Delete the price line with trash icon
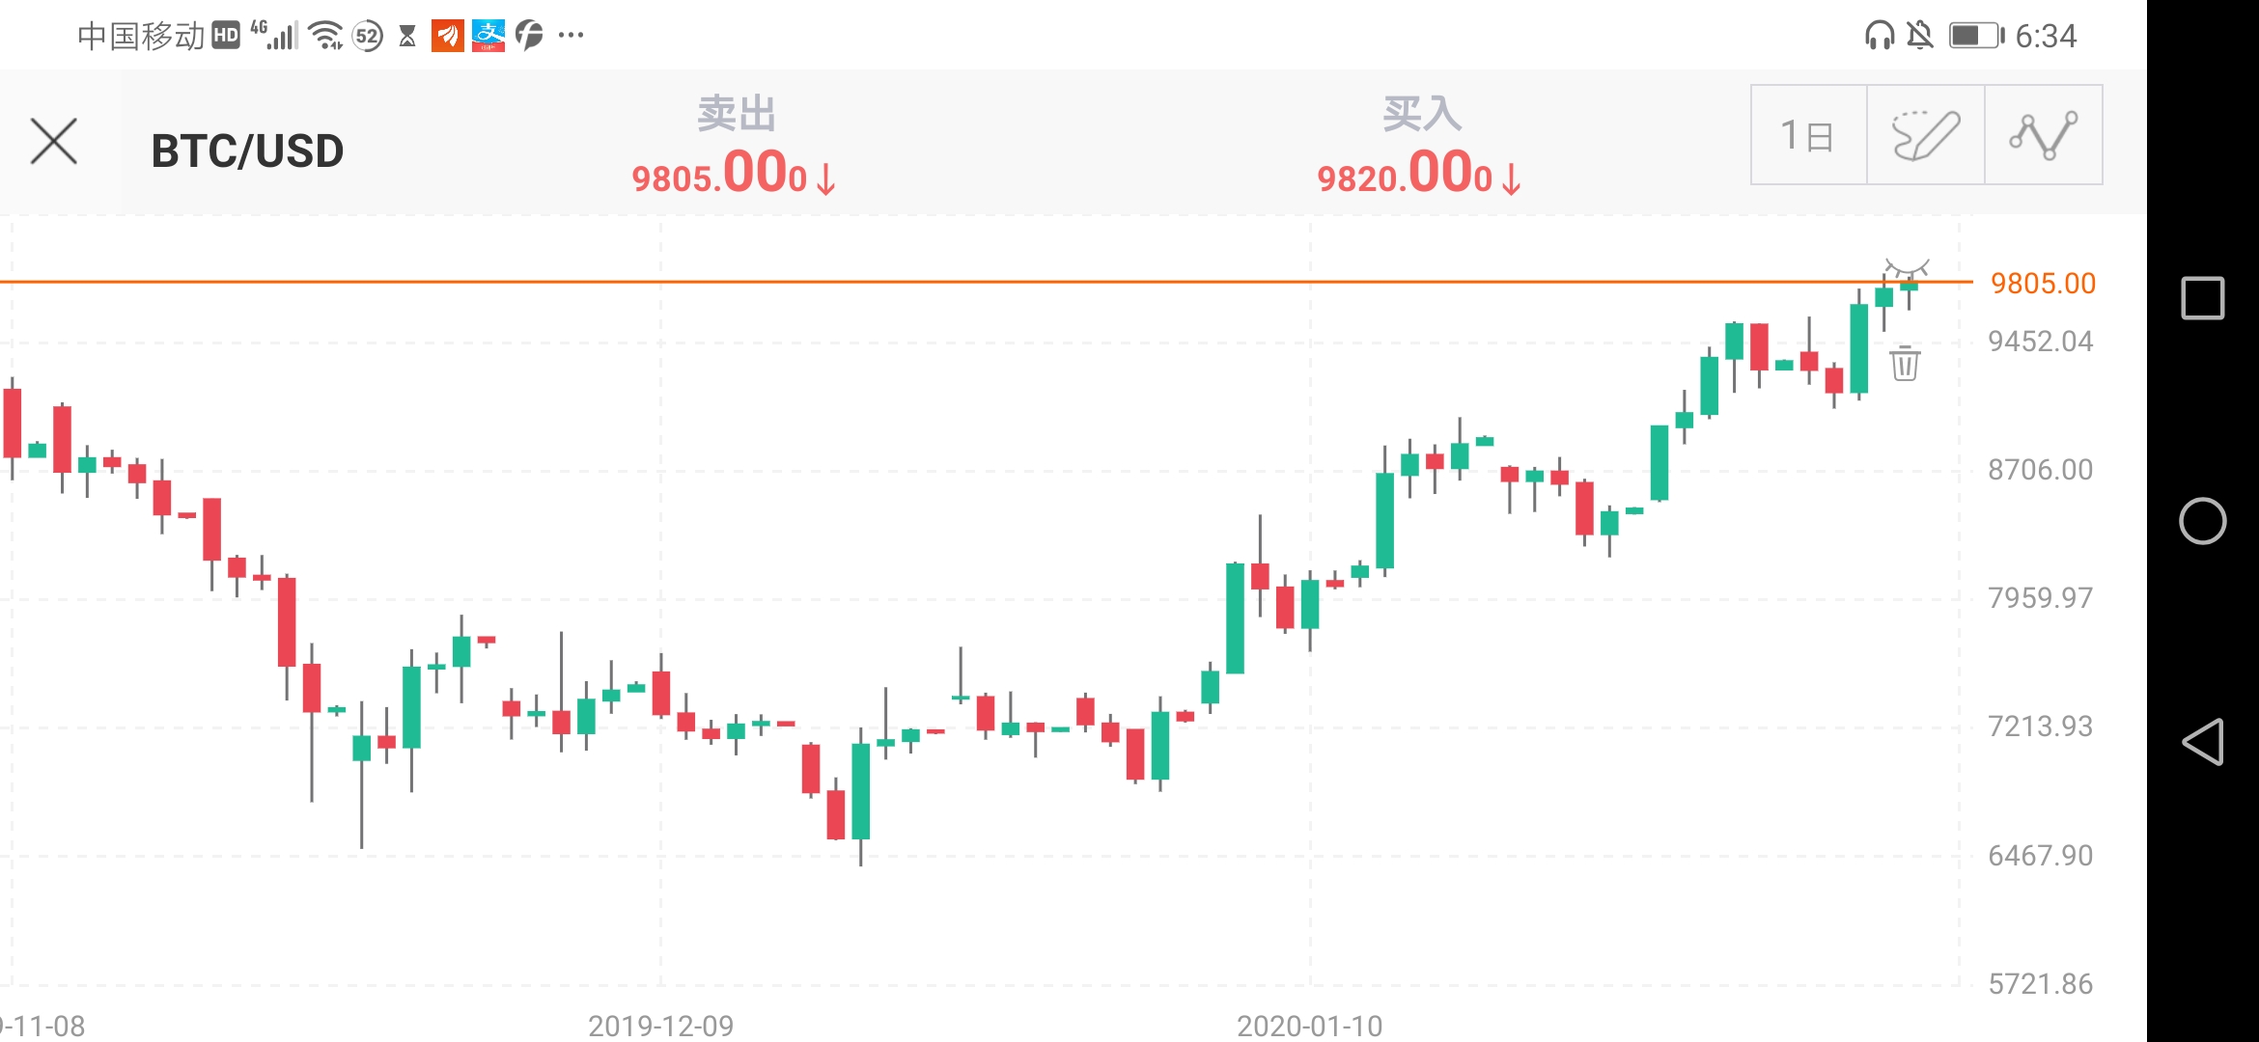Viewport: 2259px width, 1042px height. click(1905, 363)
